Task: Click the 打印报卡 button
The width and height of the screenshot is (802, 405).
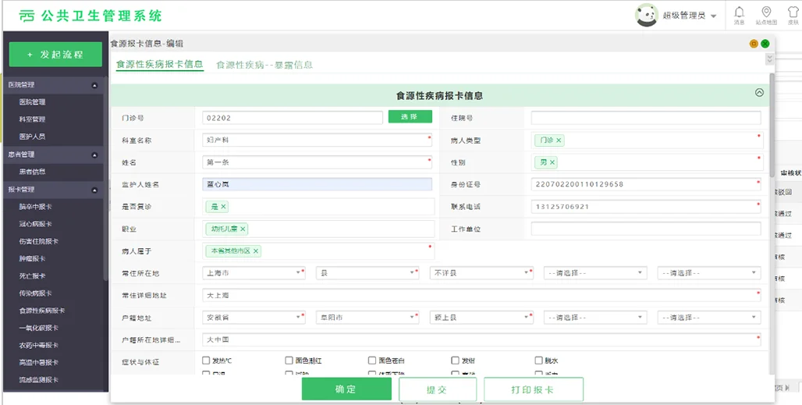Action: click(533, 389)
